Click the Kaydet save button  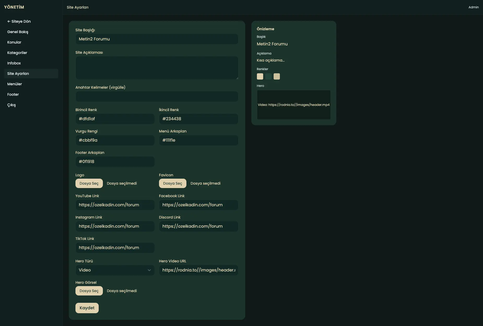pos(87,308)
